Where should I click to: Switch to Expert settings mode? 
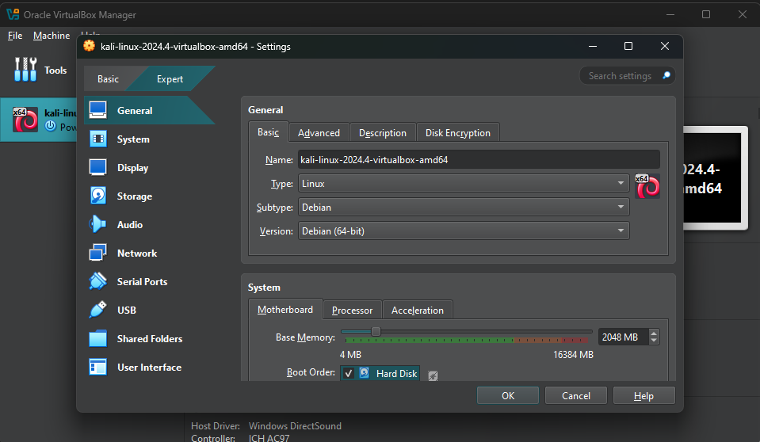pos(170,79)
